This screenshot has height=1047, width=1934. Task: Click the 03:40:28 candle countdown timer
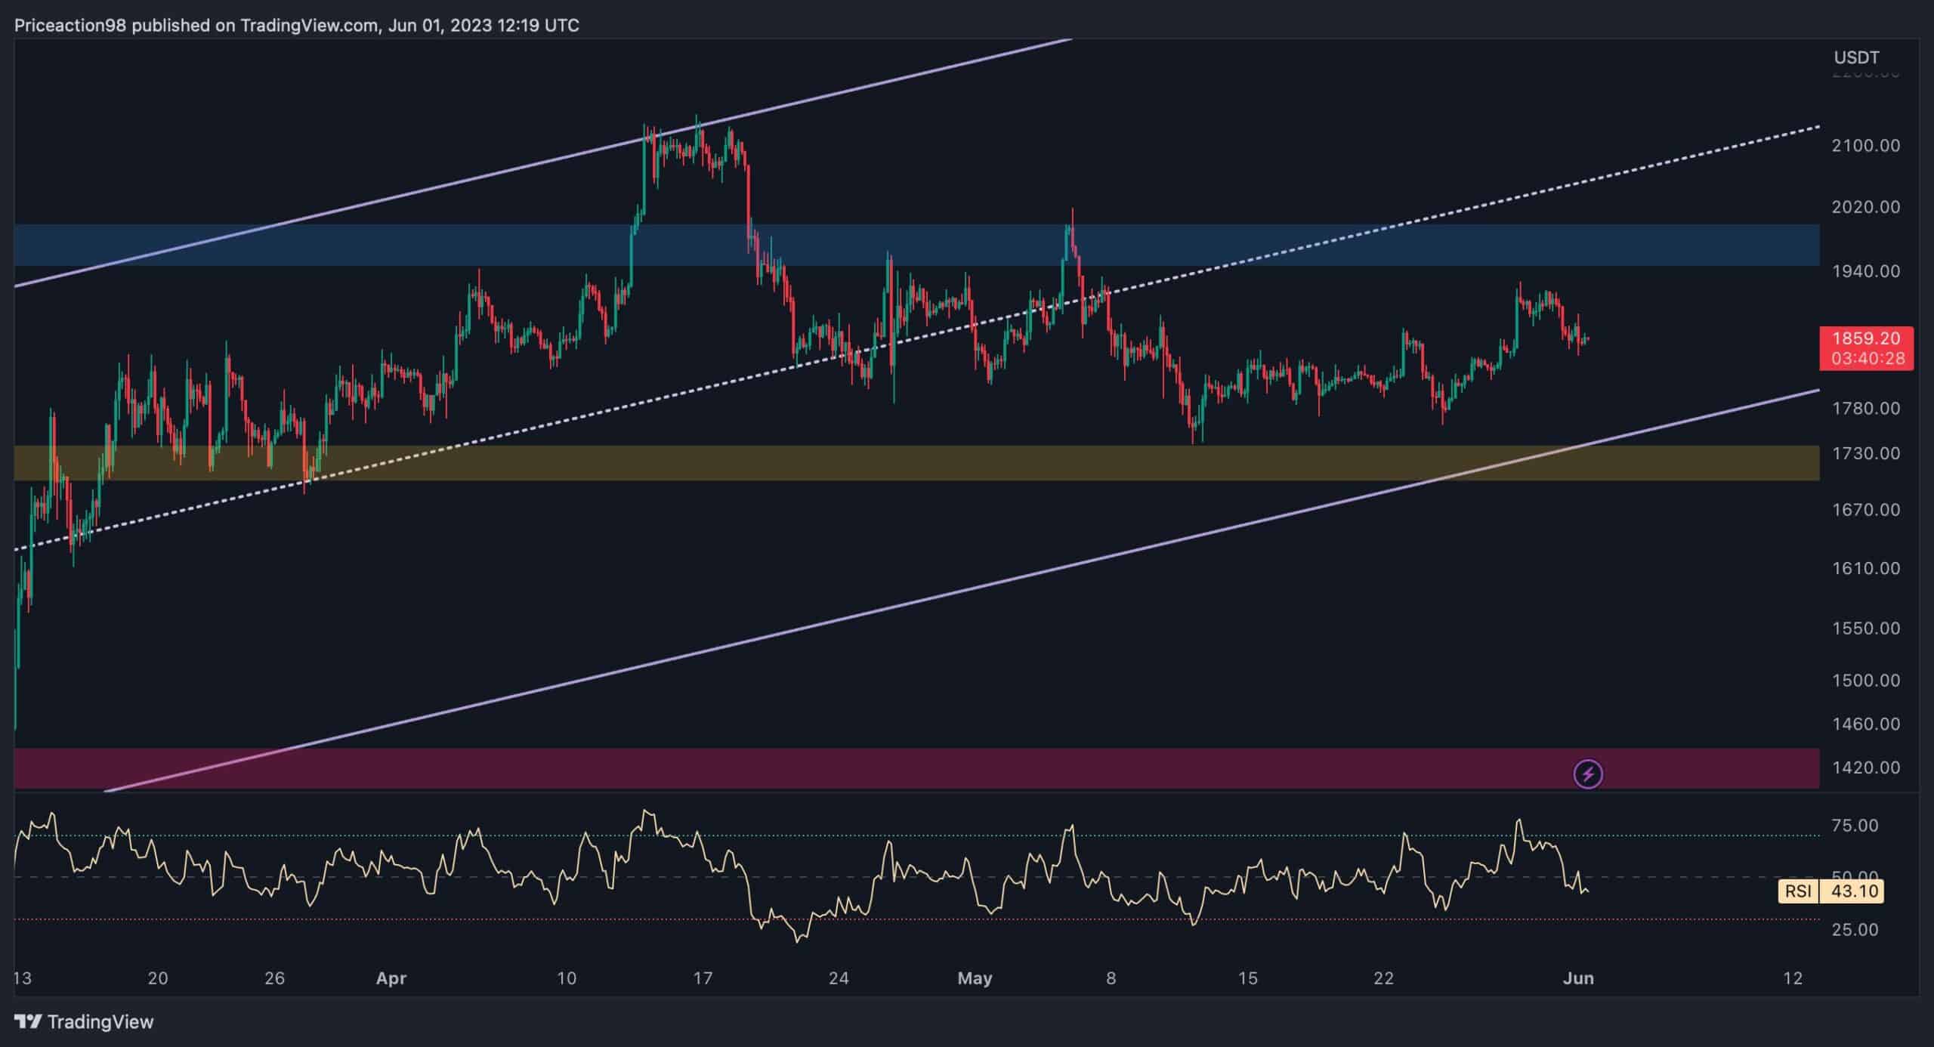(x=1867, y=358)
